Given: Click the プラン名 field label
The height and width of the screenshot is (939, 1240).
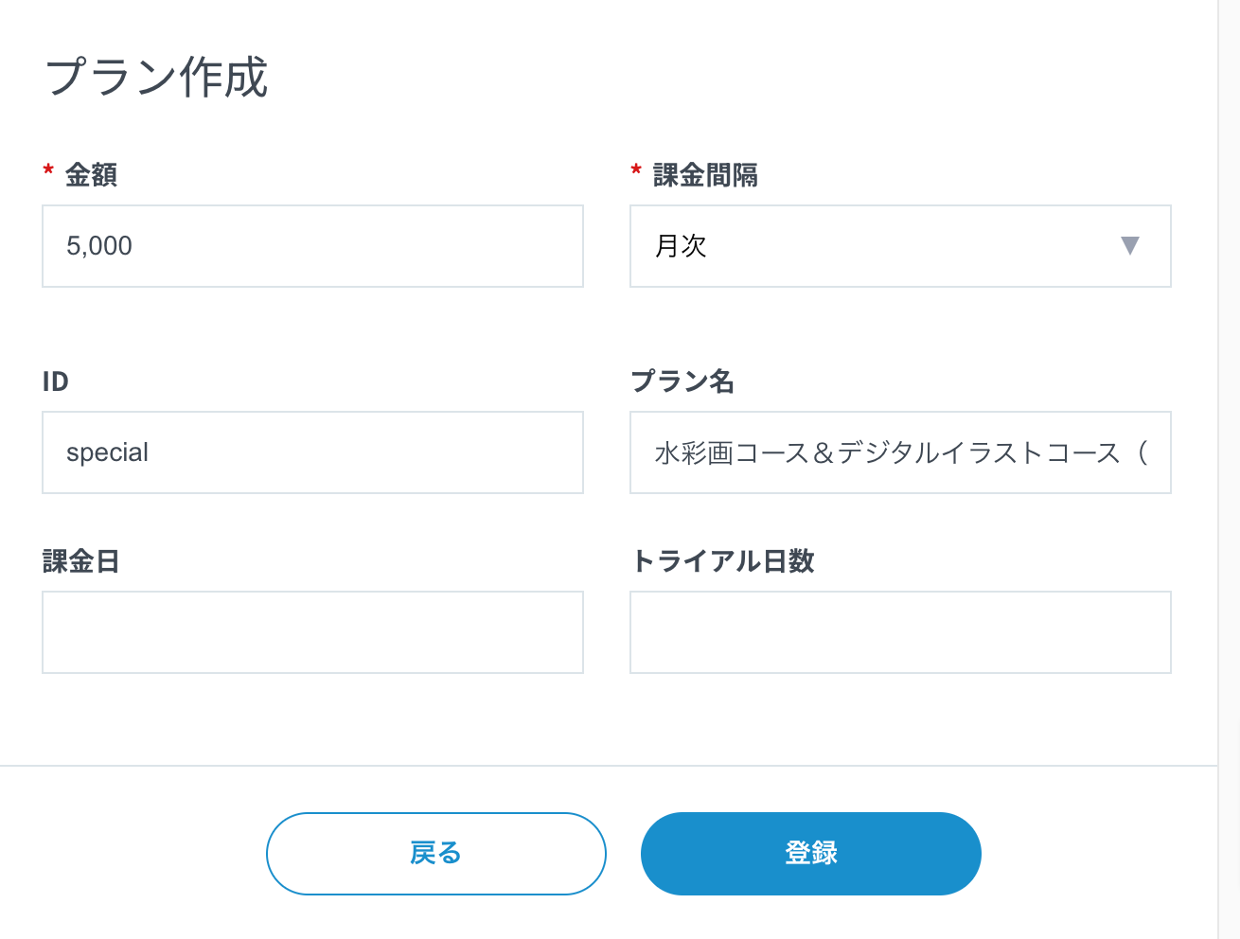Looking at the screenshot, I should click(682, 381).
